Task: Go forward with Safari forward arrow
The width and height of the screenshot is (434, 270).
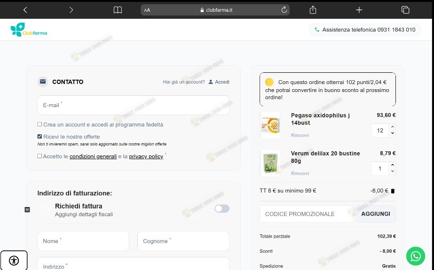Action: pos(71,10)
